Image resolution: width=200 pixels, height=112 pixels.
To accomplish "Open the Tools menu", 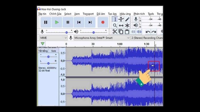I will (151, 14).
